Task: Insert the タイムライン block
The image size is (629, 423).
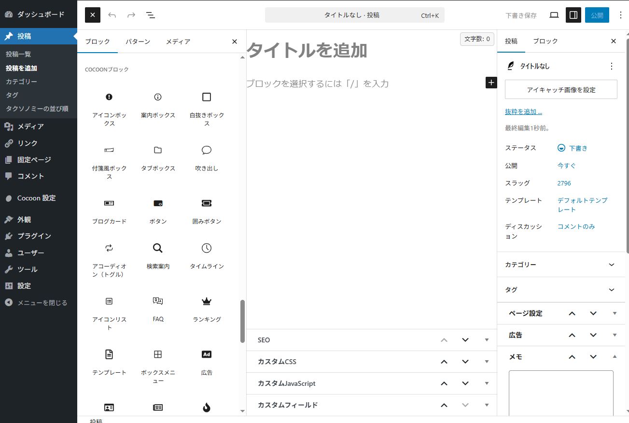Action: pyautogui.click(x=207, y=260)
